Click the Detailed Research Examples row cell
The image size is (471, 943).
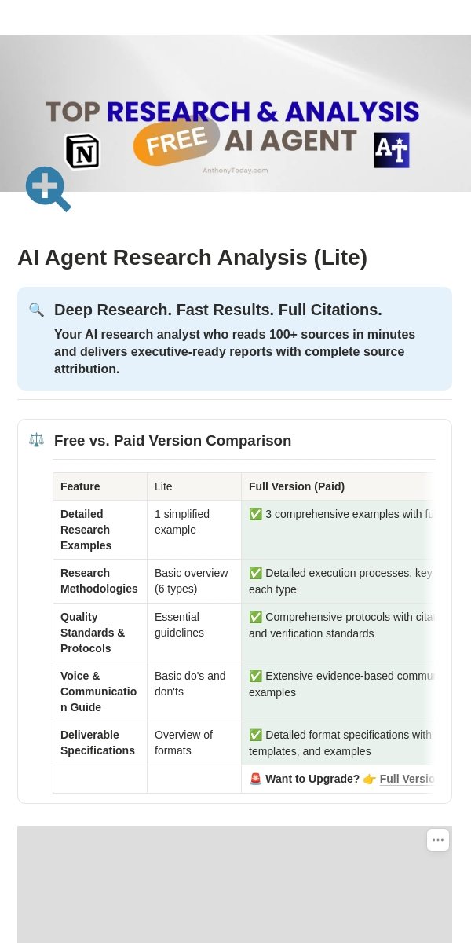click(100, 530)
